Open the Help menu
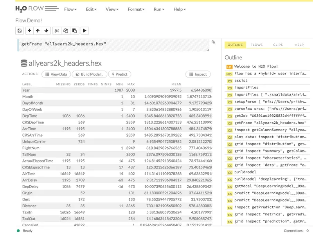Viewport: 313px width, 235px height. point(180,9)
